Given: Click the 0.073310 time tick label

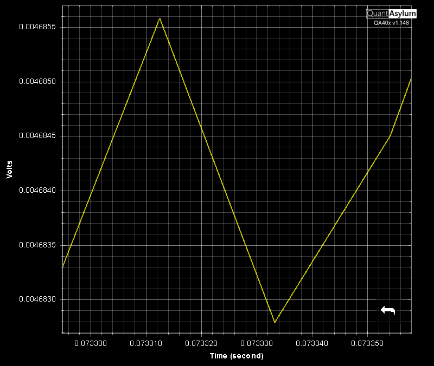Looking at the screenshot, I should coord(146,343).
